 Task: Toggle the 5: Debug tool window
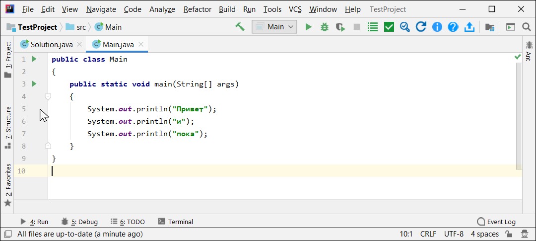79,222
